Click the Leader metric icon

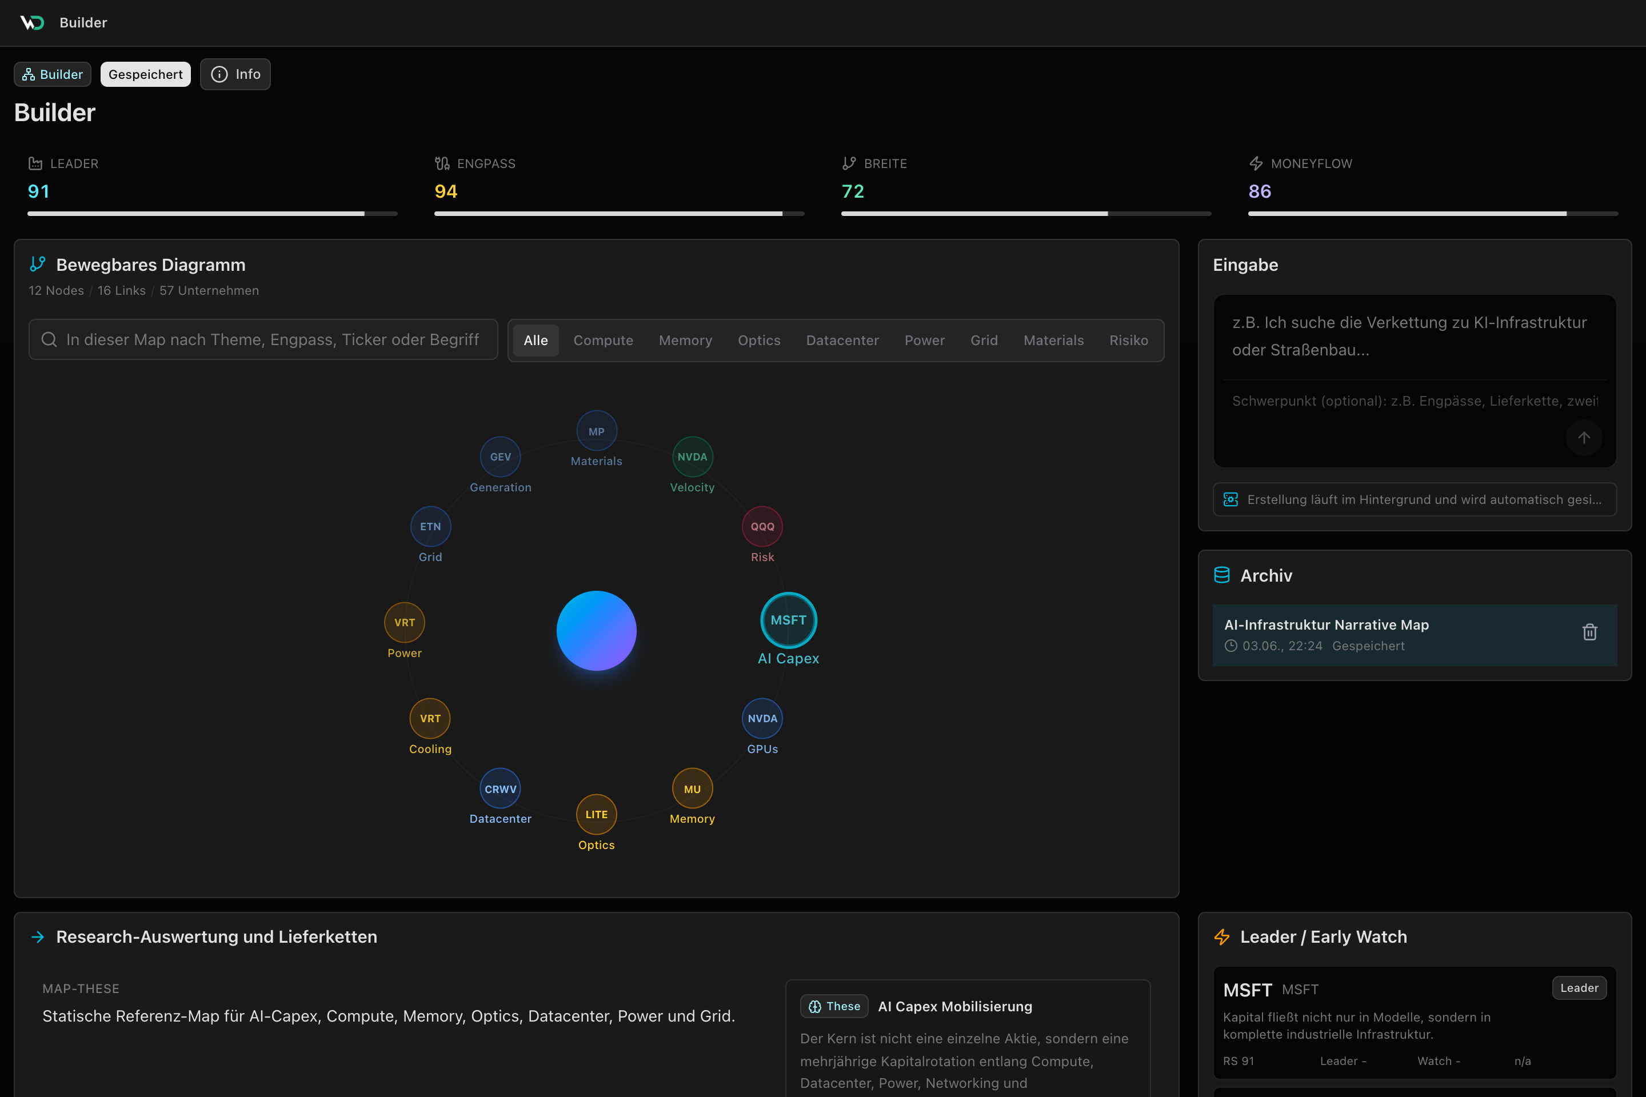(x=35, y=164)
